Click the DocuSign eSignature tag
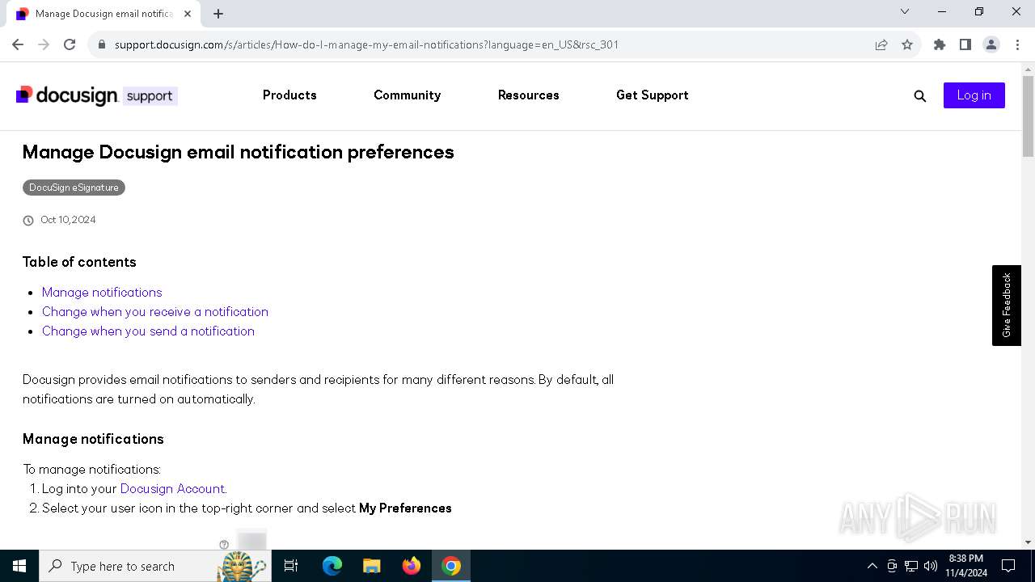Screen dimensions: 1035x582 coord(74,188)
